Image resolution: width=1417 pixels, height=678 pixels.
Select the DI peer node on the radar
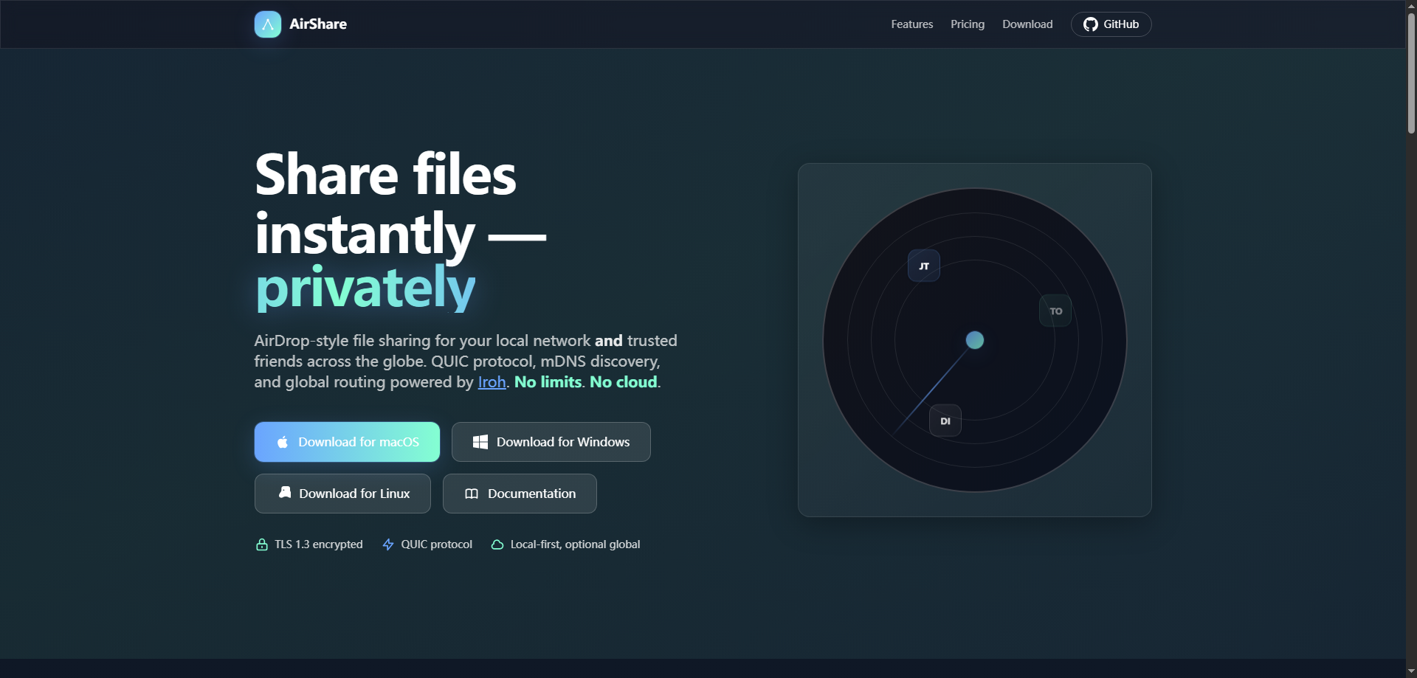click(945, 421)
